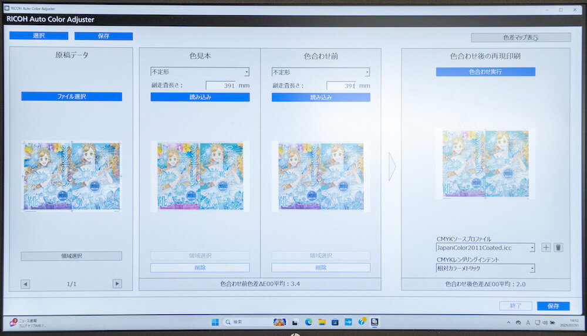
Task: Go to next page with right arrow
Action: pyautogui.click(x=117, y=284)
